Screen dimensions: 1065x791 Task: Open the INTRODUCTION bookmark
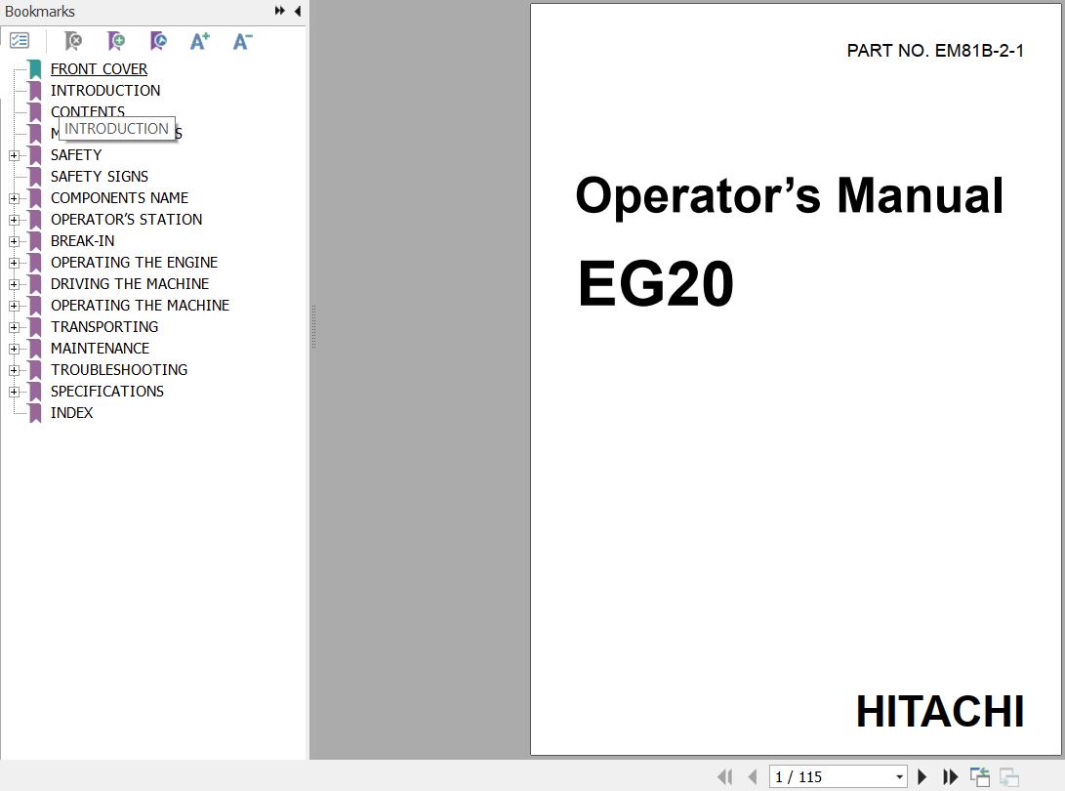(x=105, y=91)
